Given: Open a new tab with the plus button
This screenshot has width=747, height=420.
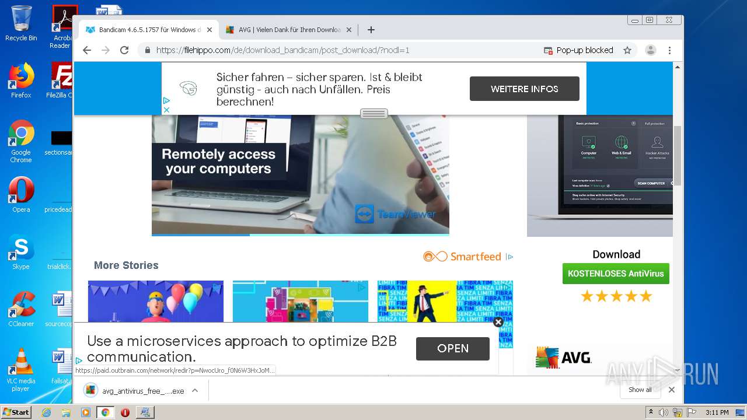Looking at the screenshot, I should 371,30.
